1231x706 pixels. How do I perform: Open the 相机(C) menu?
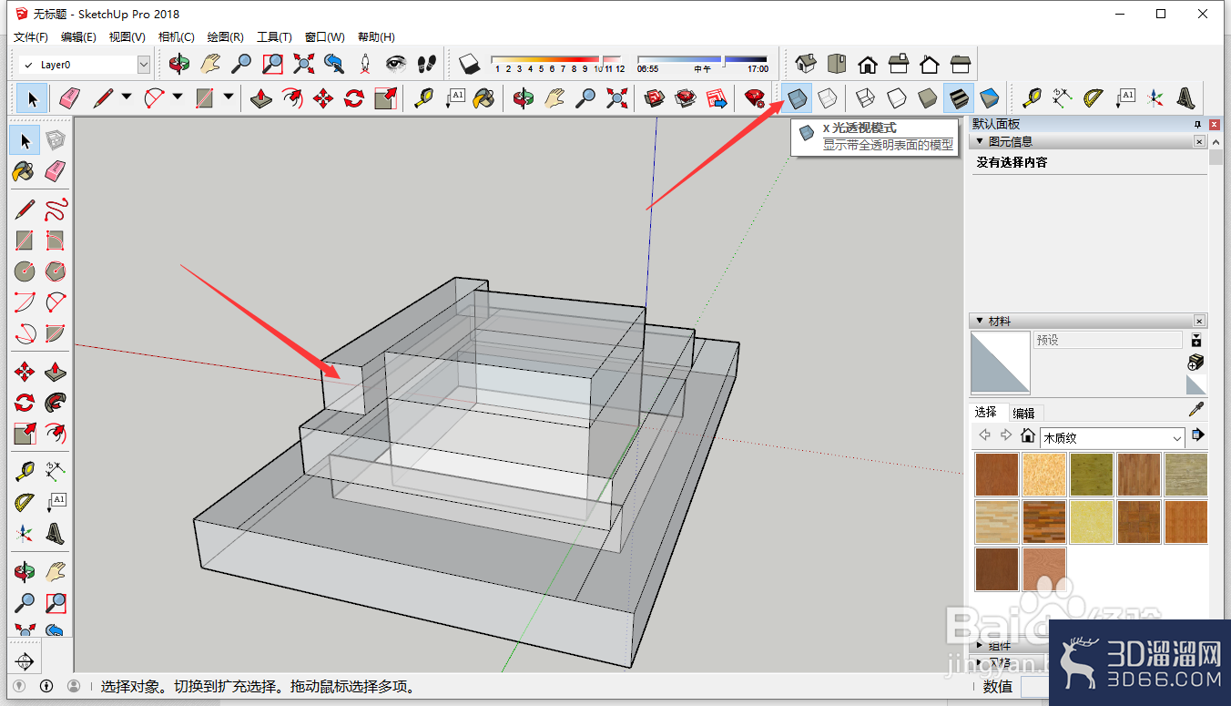pos(176,37)
